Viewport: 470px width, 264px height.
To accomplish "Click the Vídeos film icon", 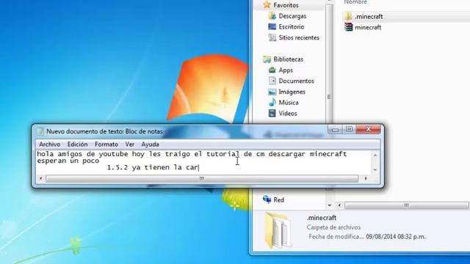I will (272, 113).
